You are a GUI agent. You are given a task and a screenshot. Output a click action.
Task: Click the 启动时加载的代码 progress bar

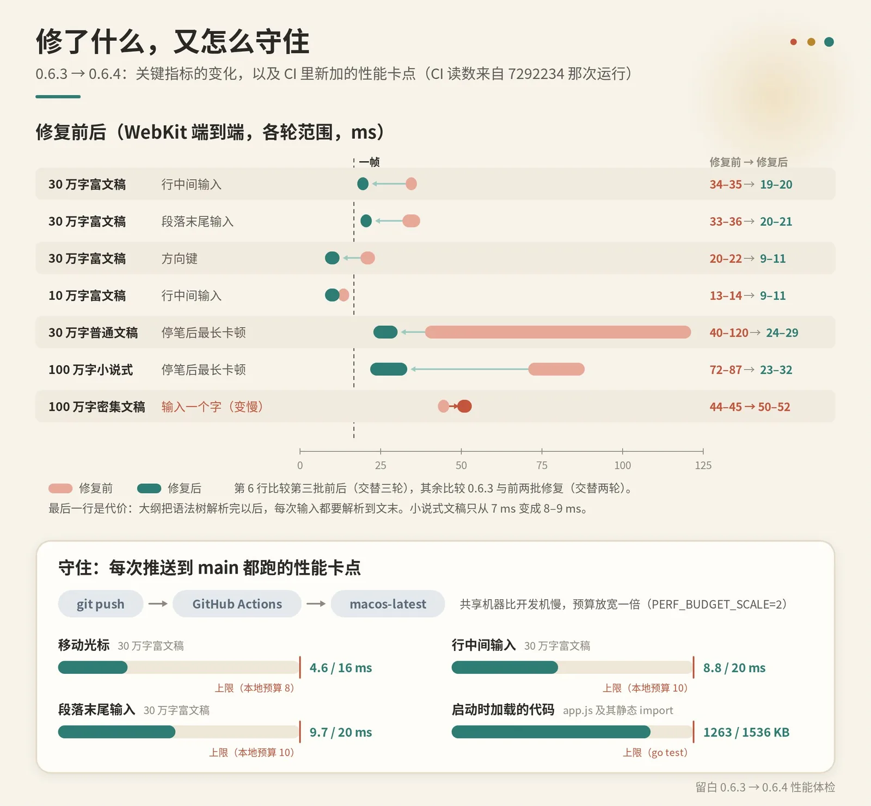(x=573, y=732)
